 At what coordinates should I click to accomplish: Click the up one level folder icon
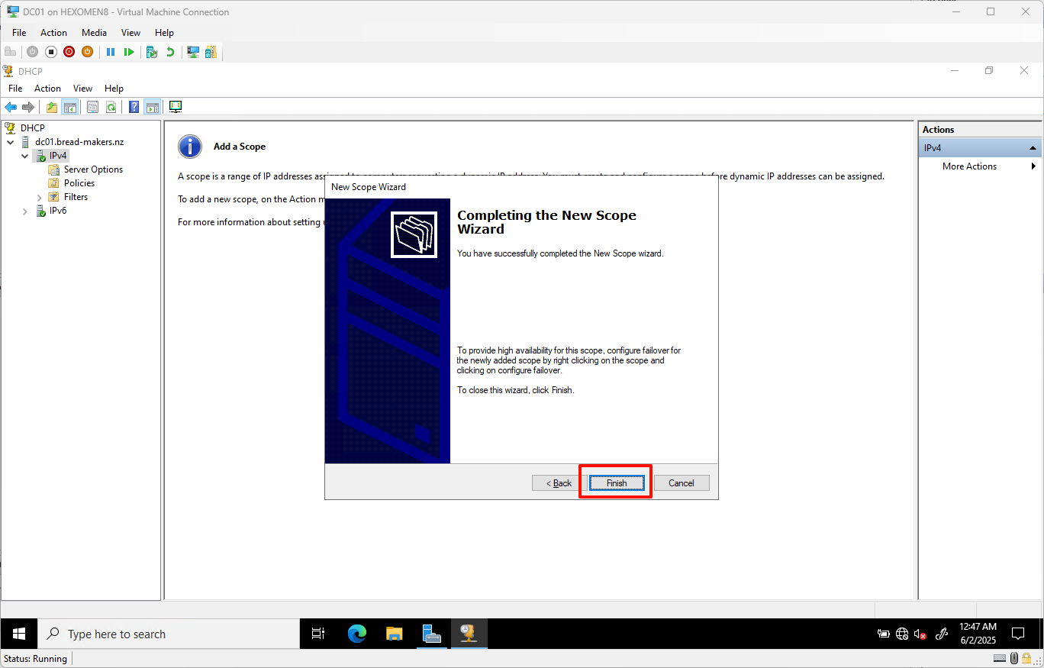click(51, 107)
